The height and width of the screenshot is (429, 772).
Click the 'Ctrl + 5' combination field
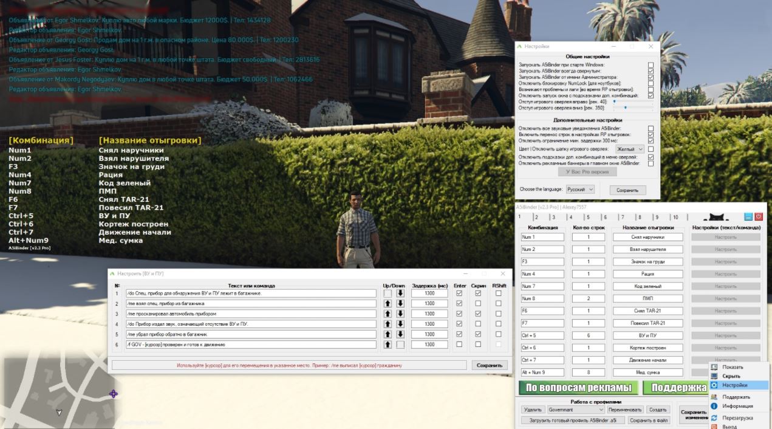coord(542,335)
